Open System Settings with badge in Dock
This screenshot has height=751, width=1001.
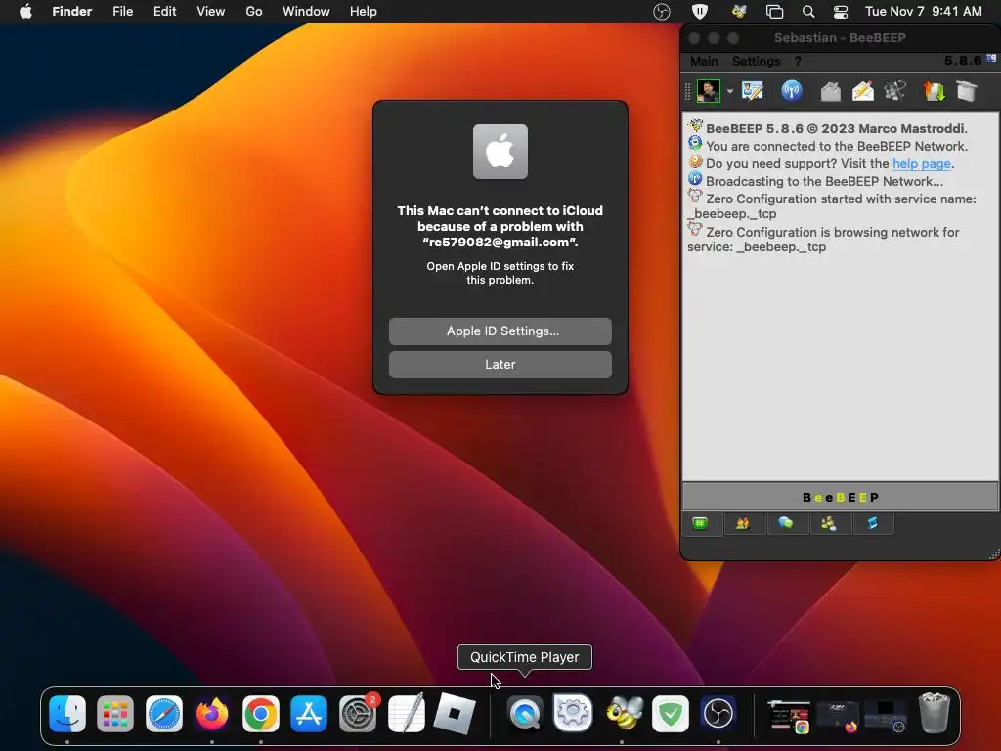[x=358, y=713]
